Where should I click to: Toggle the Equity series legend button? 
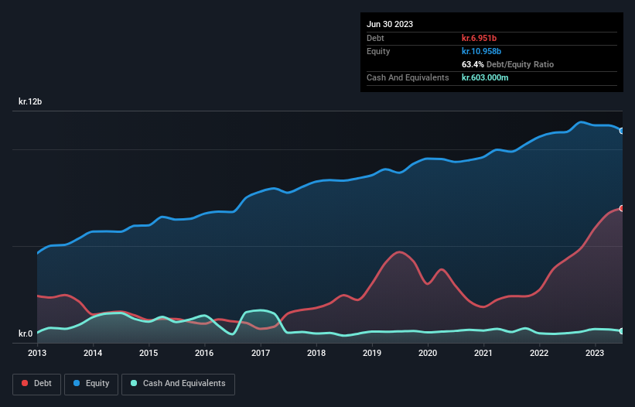[91, 384]
